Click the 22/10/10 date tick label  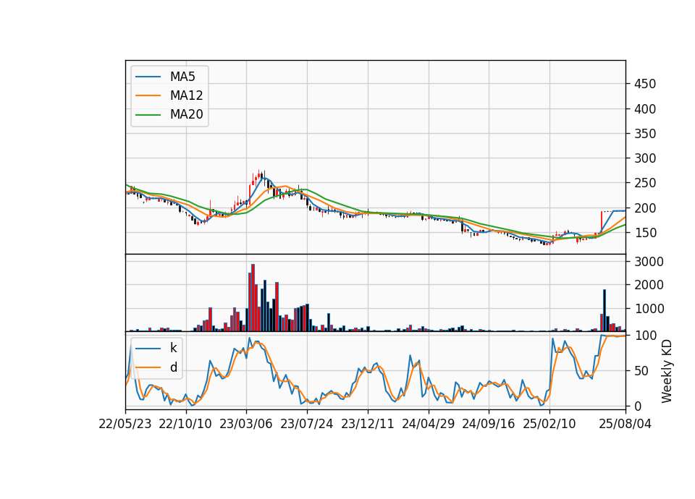click(x=185, y=424)
